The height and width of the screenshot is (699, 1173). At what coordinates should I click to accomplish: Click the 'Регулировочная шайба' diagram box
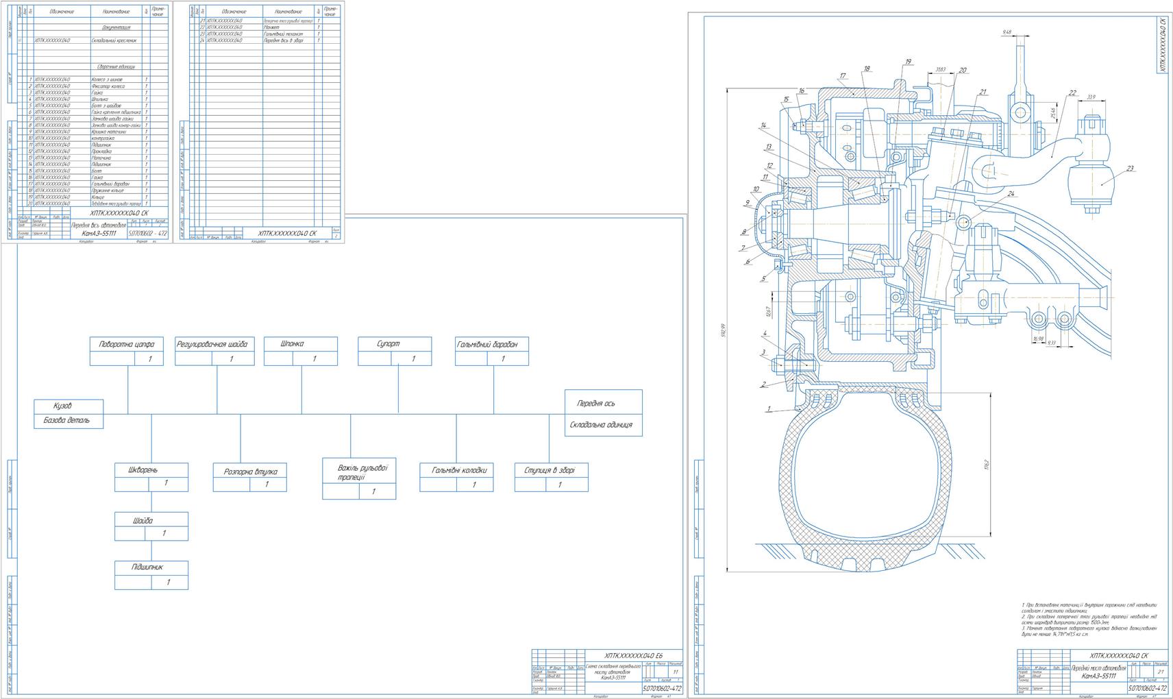pyautogui.click(x=214, y=351)
